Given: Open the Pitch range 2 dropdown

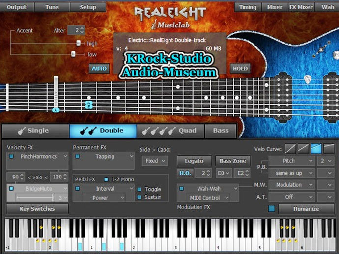Looking at the screenshot, I should point(326,161).
